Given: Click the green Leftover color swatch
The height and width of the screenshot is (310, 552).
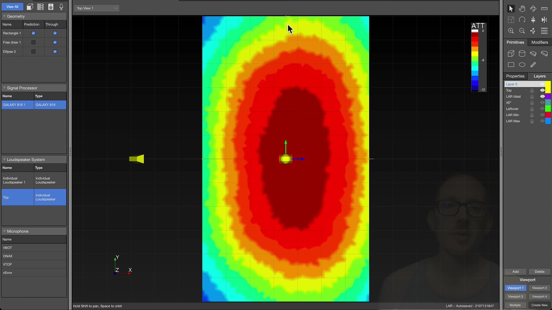Looking at the screenshot, I should pos(548,109).
